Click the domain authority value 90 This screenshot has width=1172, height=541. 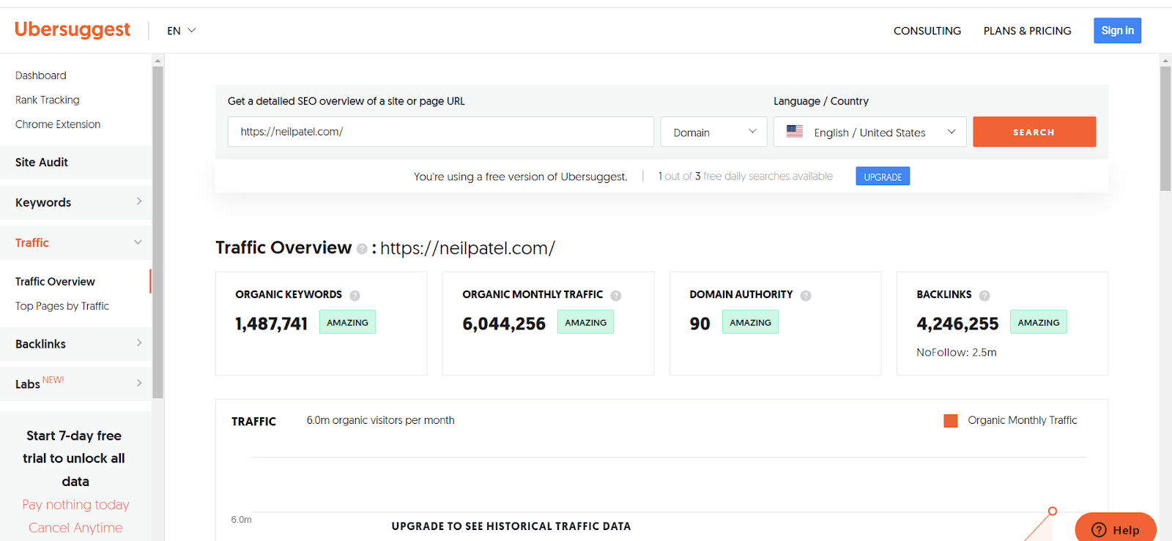(700, 324)
